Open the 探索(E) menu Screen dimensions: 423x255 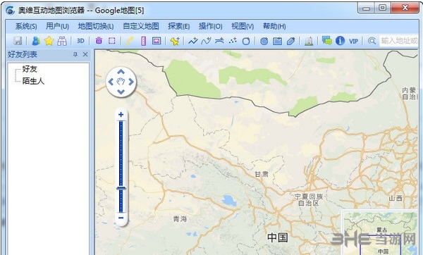(179, 26)
